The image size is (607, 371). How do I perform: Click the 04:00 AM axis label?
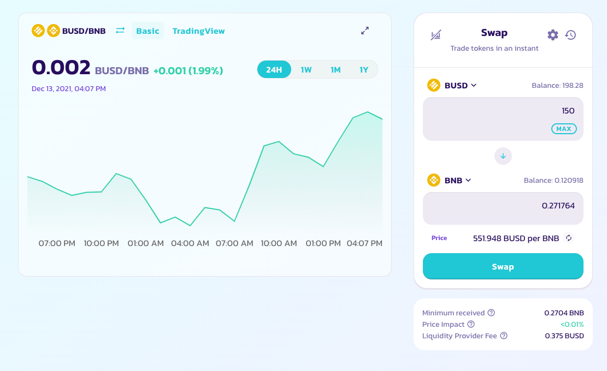(x=190, y=243)
